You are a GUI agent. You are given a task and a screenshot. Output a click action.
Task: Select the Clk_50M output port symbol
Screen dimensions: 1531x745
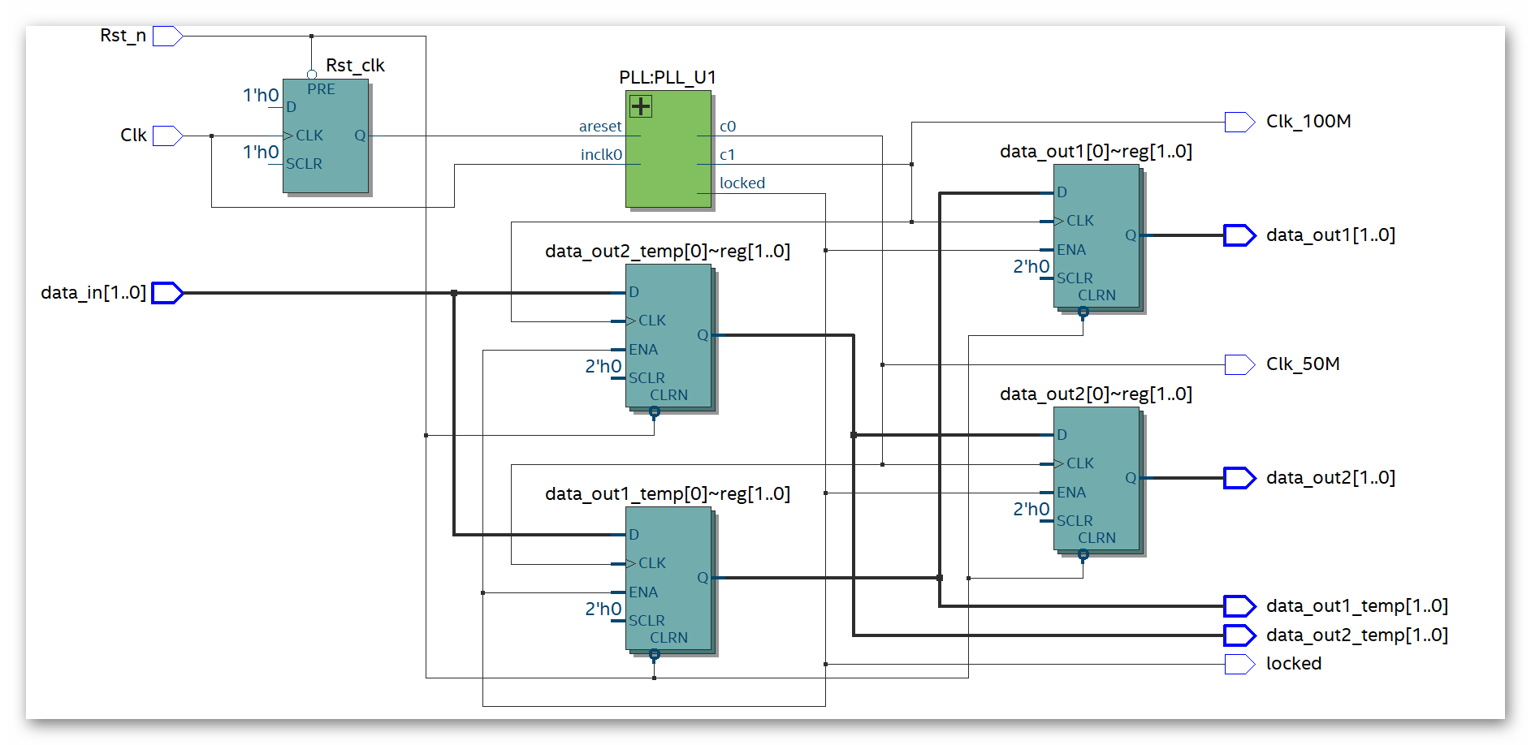click(x=1239, y=364)
